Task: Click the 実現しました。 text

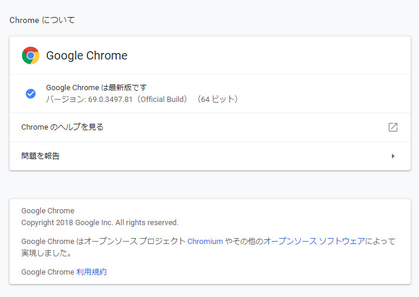Action: point(47,253)
